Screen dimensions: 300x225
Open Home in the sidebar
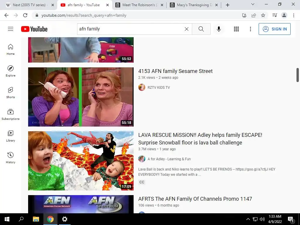[11, 50]
